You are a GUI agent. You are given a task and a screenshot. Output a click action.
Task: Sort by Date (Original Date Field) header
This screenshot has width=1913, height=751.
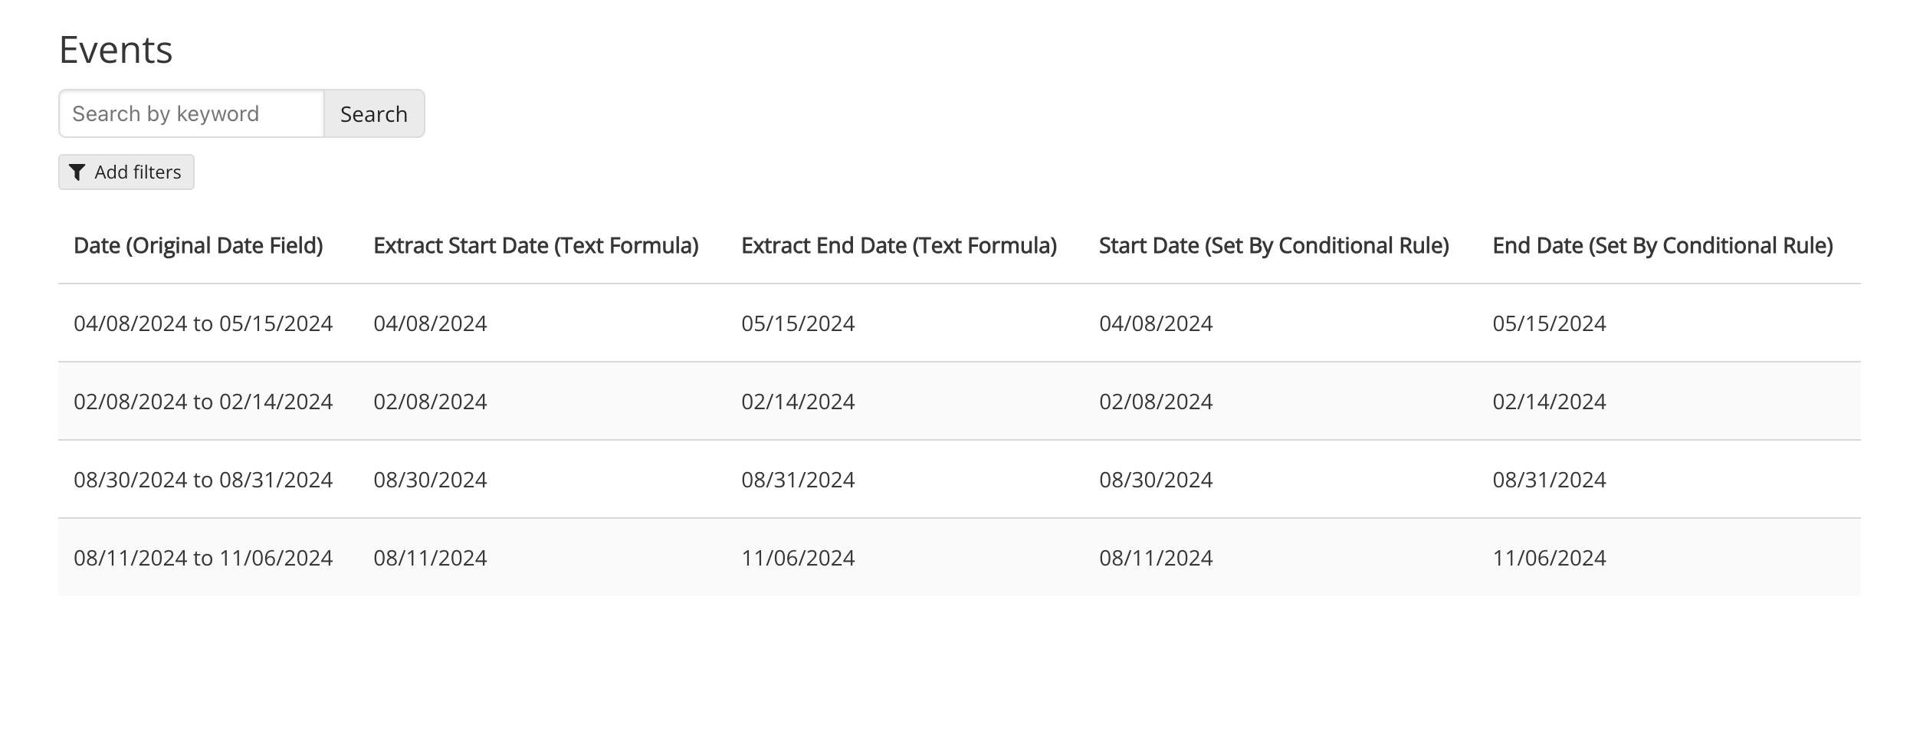coord(199,246)
